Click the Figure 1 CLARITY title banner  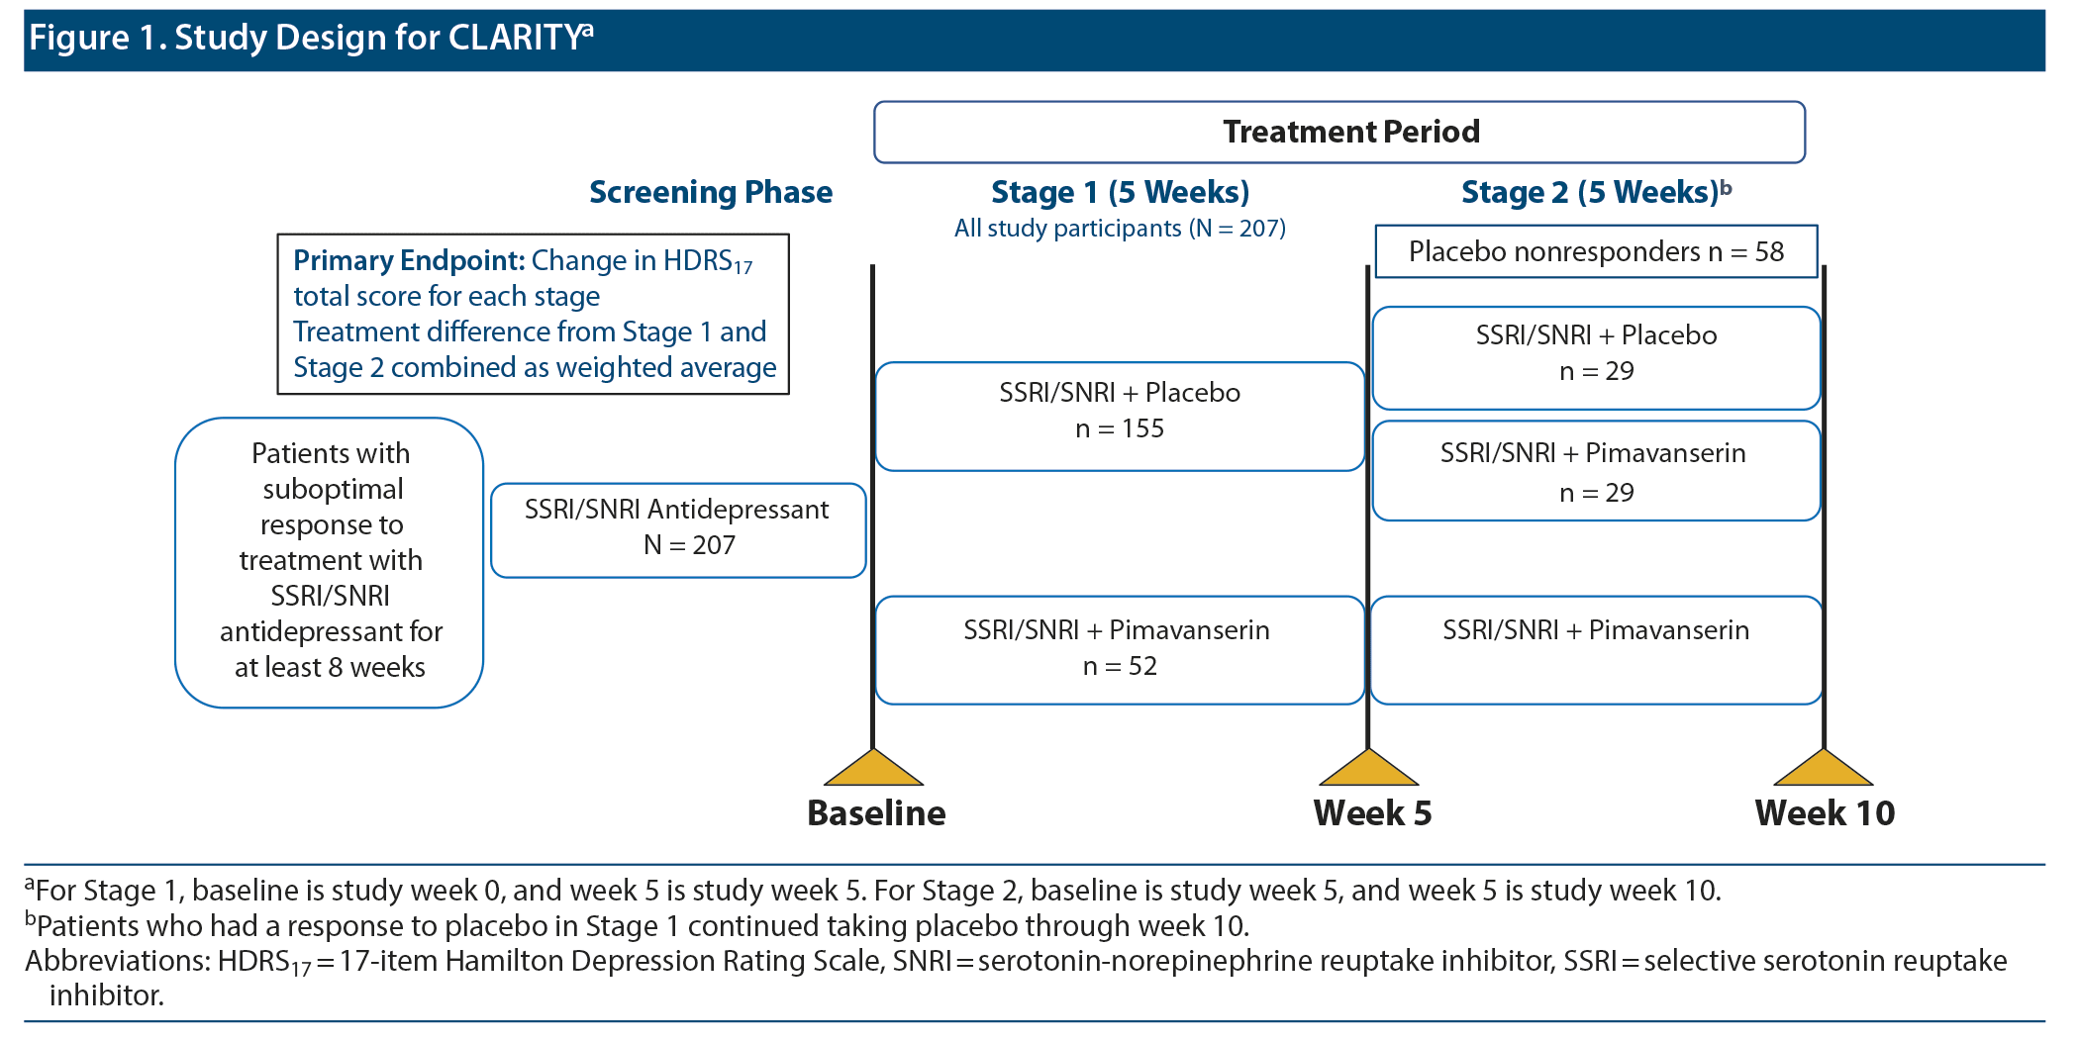pyautogui.click(x=1034, y=40)
